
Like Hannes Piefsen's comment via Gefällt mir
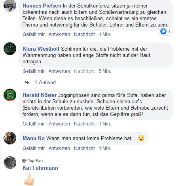34,34
